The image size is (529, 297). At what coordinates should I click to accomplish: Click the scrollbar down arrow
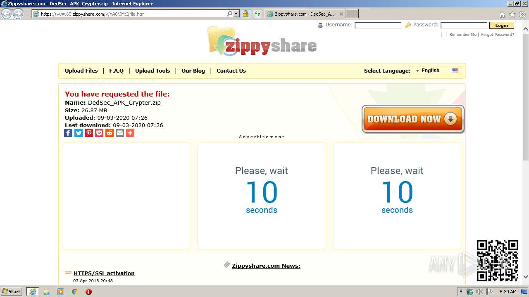tap(526, 277)
